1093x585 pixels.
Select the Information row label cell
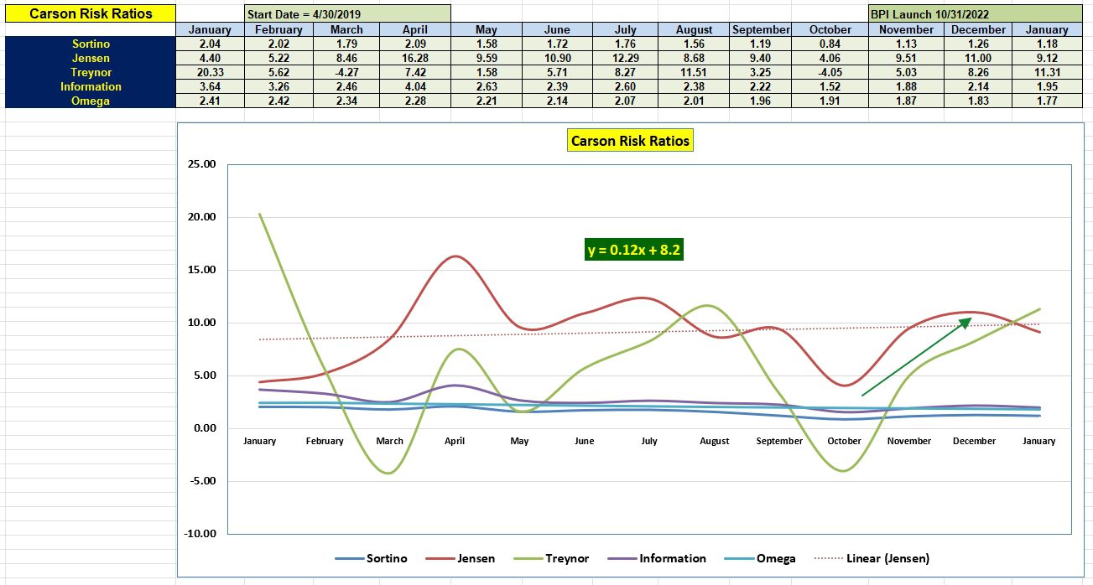click(91, 86)
